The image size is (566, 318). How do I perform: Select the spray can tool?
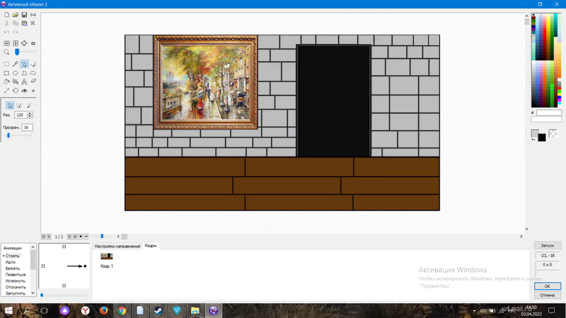click(x=16, y=82)
